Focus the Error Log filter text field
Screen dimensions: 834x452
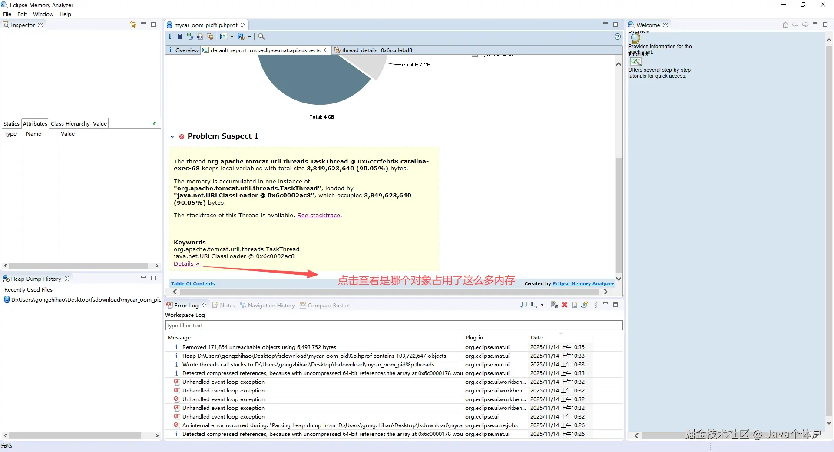[394, 325]
